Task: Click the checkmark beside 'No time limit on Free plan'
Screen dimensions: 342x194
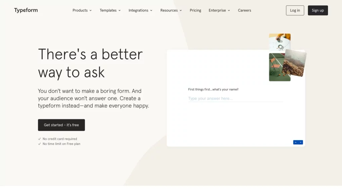Action: click(40, 144)
